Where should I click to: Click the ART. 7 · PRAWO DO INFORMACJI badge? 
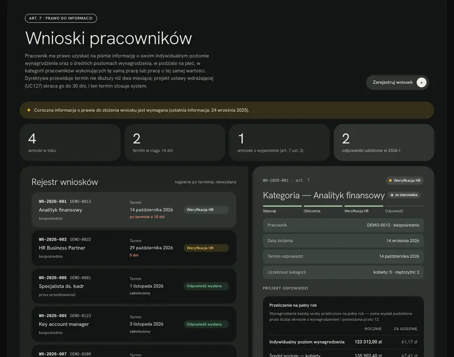61,18
